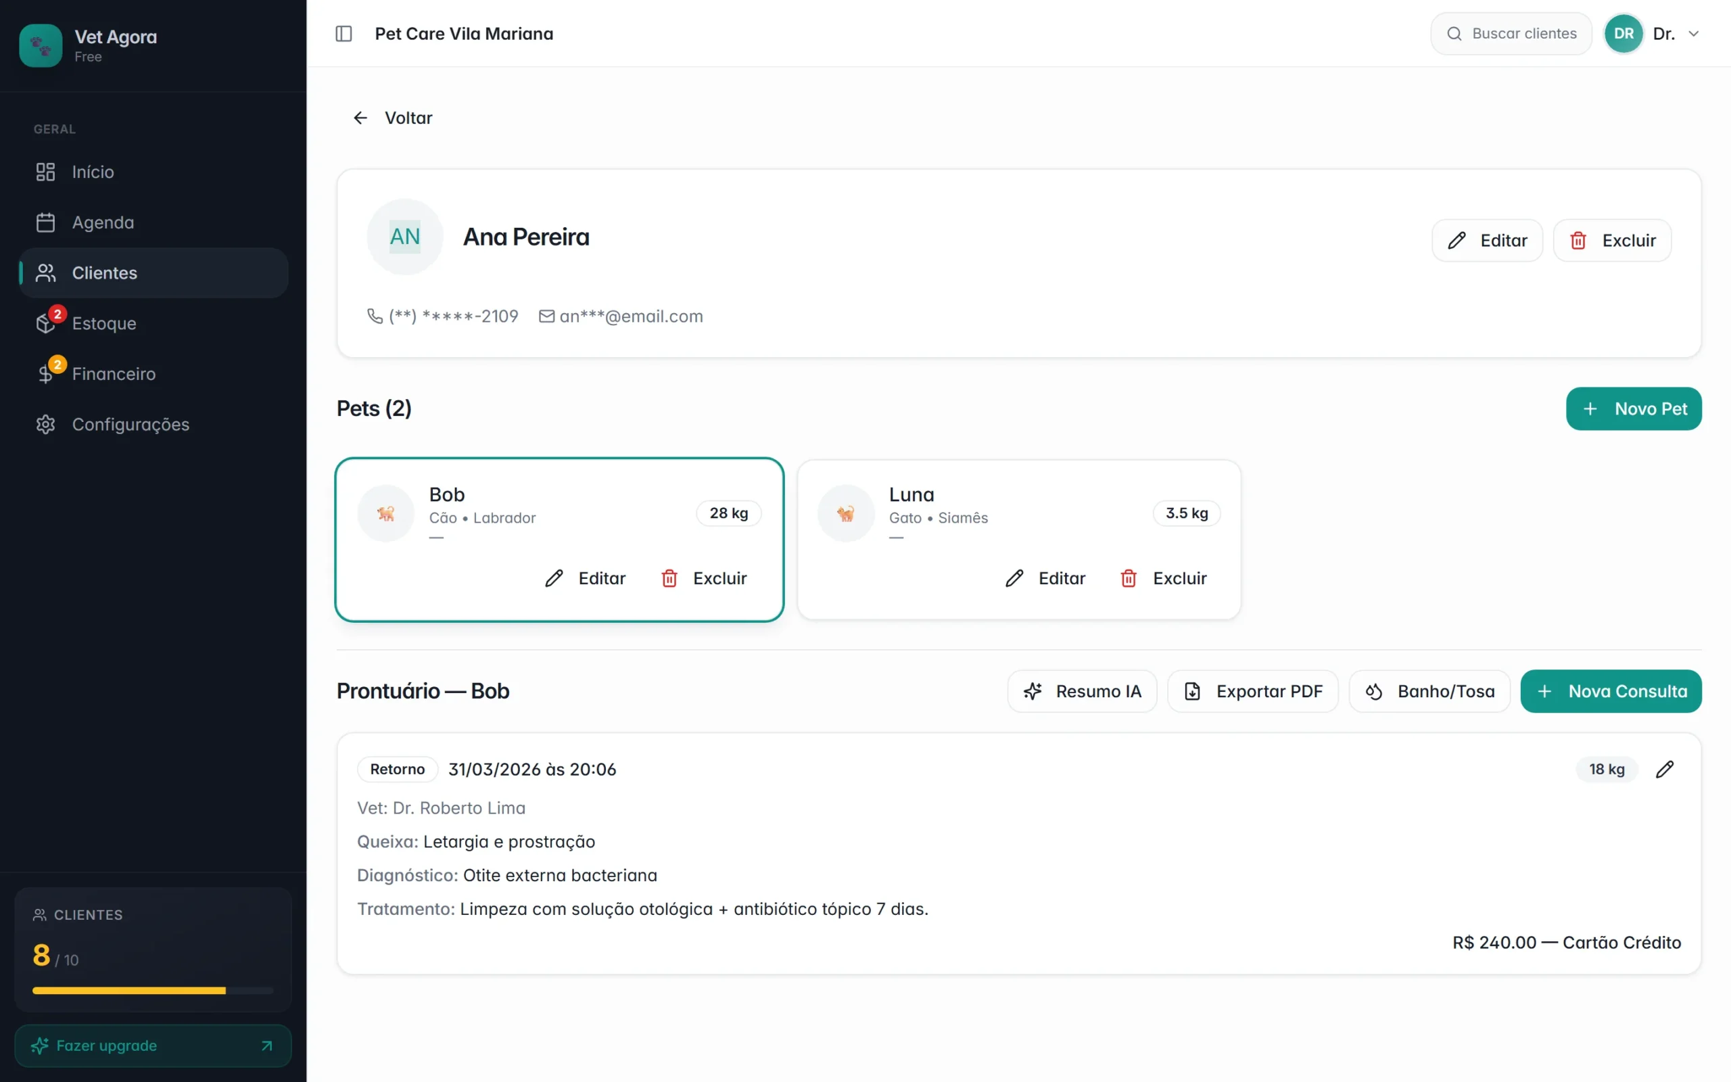Open the Início menu item
Screen dimensions: 1731x1082
click(153, 172)
